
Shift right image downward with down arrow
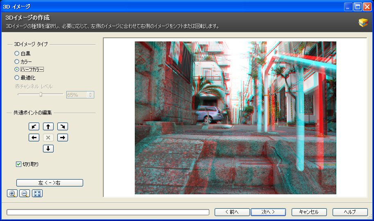click(48, 149)
